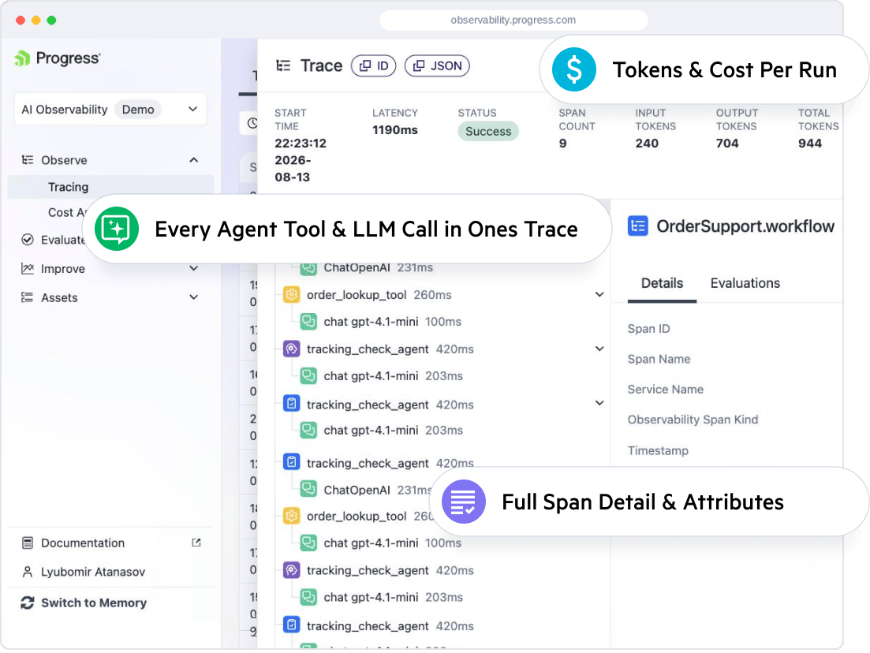The width and height of the screenshot is (870, 653).
Task: Click the Span ID attribute label
Action: click(648, 328)
